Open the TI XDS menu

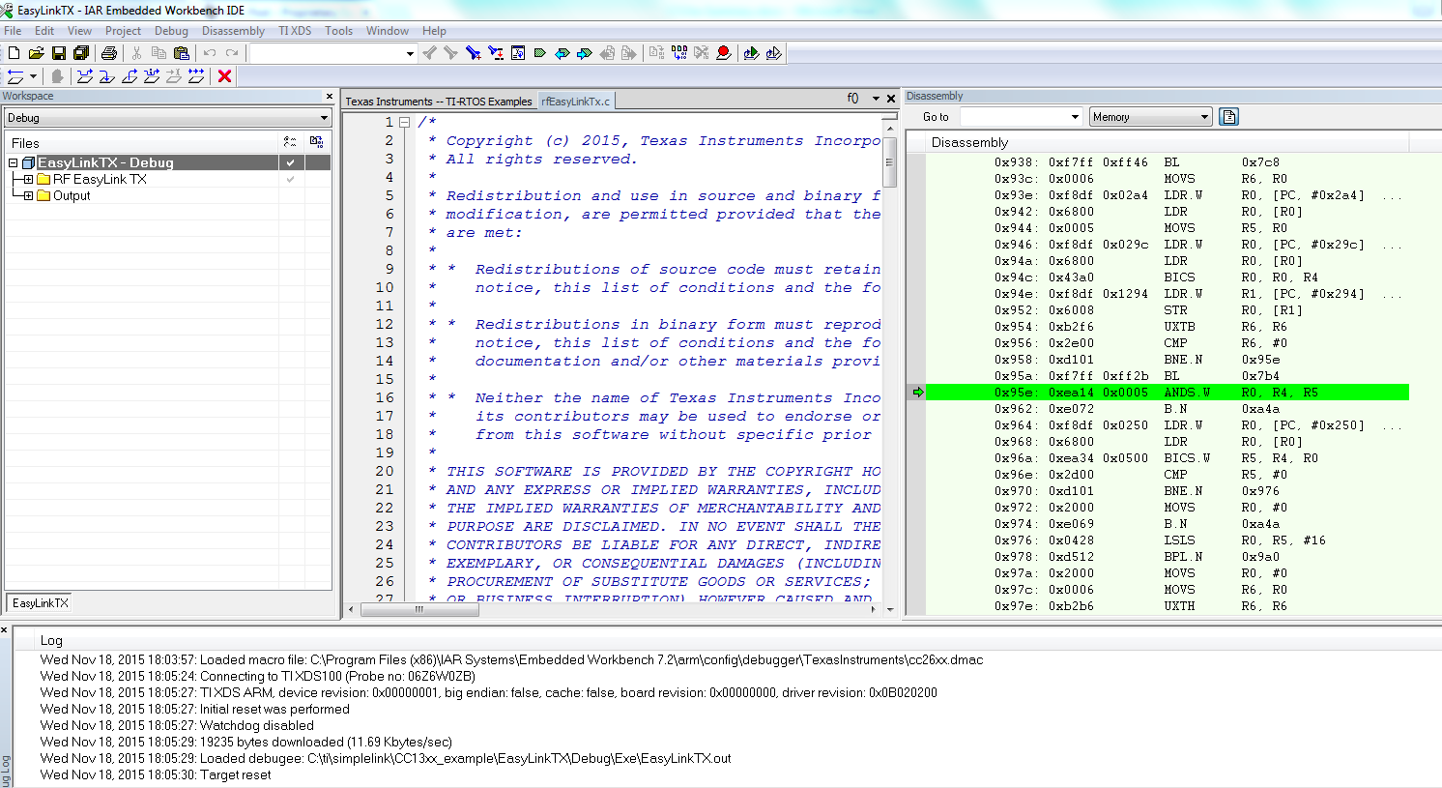point(294,30)
